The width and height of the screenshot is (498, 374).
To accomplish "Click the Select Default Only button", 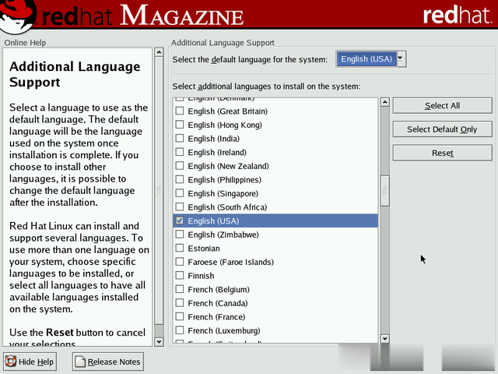I will point(443,129).
